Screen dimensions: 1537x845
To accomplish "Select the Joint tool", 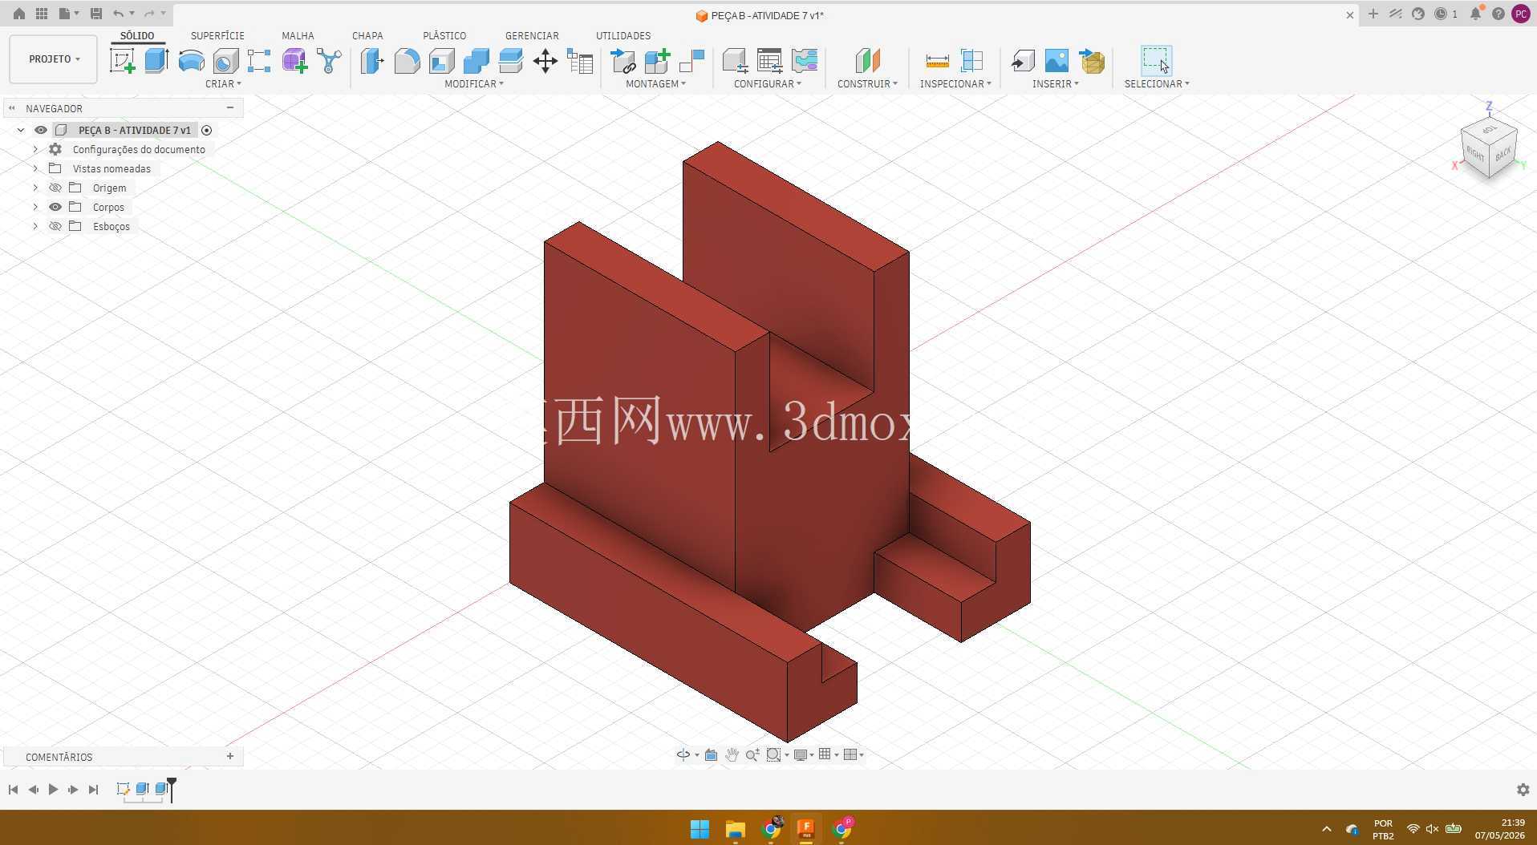I will [691, 61].
